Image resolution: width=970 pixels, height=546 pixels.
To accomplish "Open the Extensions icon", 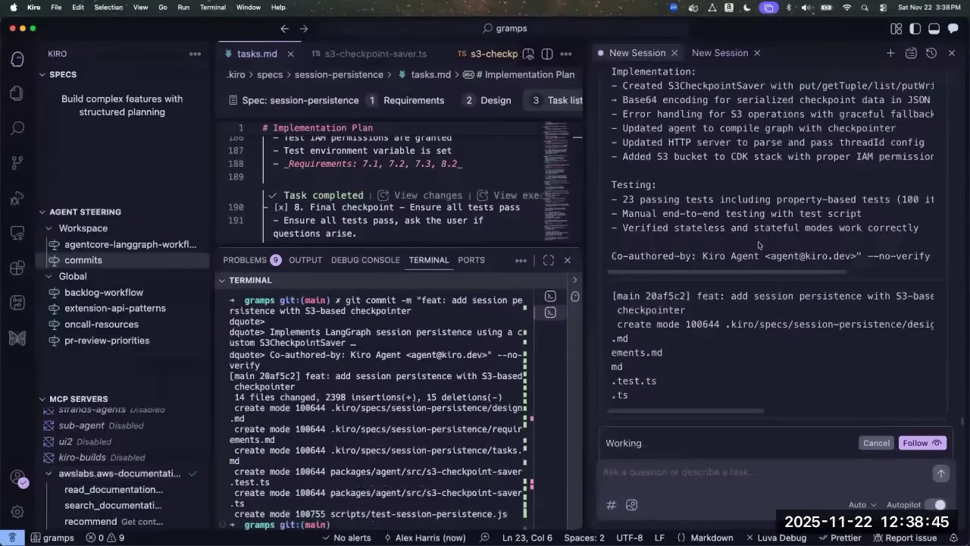I will coord(17,268).
